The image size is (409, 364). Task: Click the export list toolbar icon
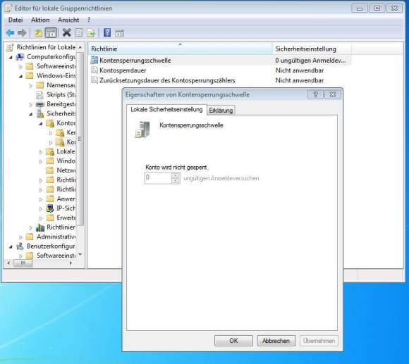pyautogui.click(x=91, y=33)
